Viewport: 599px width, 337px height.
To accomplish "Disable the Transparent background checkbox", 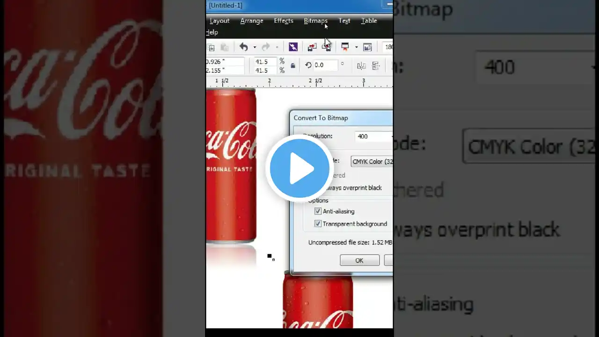I will pyautogui.click(x=318, y=224).
